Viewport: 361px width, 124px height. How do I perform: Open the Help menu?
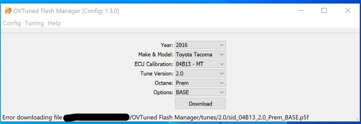pyautogui.click(x=54, y=23)
